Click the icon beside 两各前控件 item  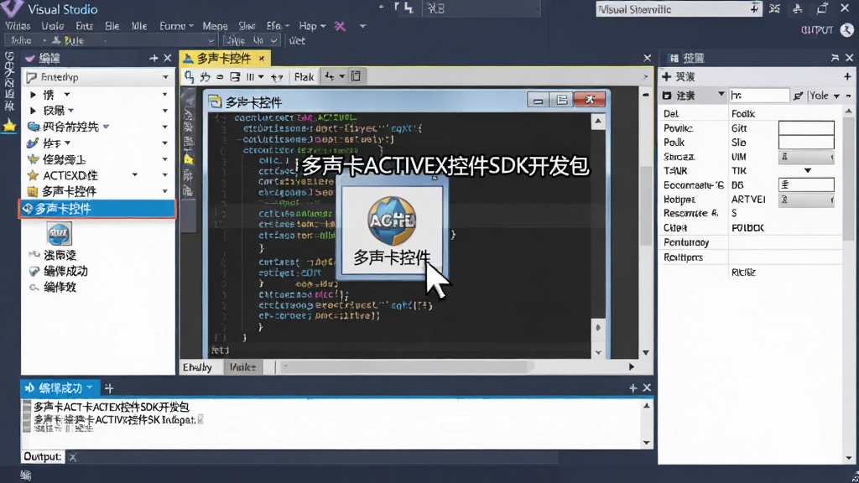tap(34, 127)
